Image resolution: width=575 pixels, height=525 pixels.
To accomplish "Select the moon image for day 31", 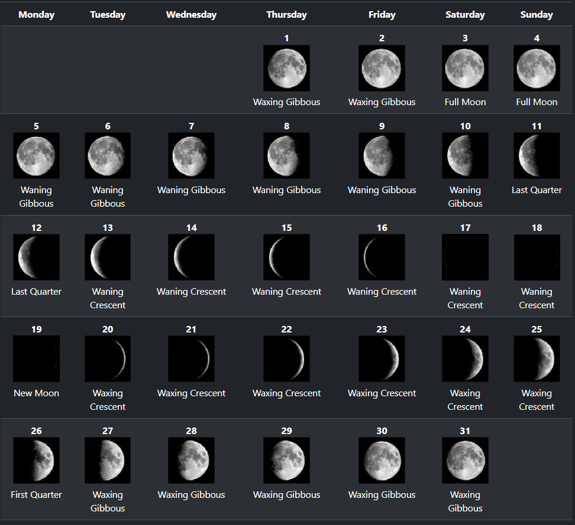I will pyautogui.click(x=465, y=460).
